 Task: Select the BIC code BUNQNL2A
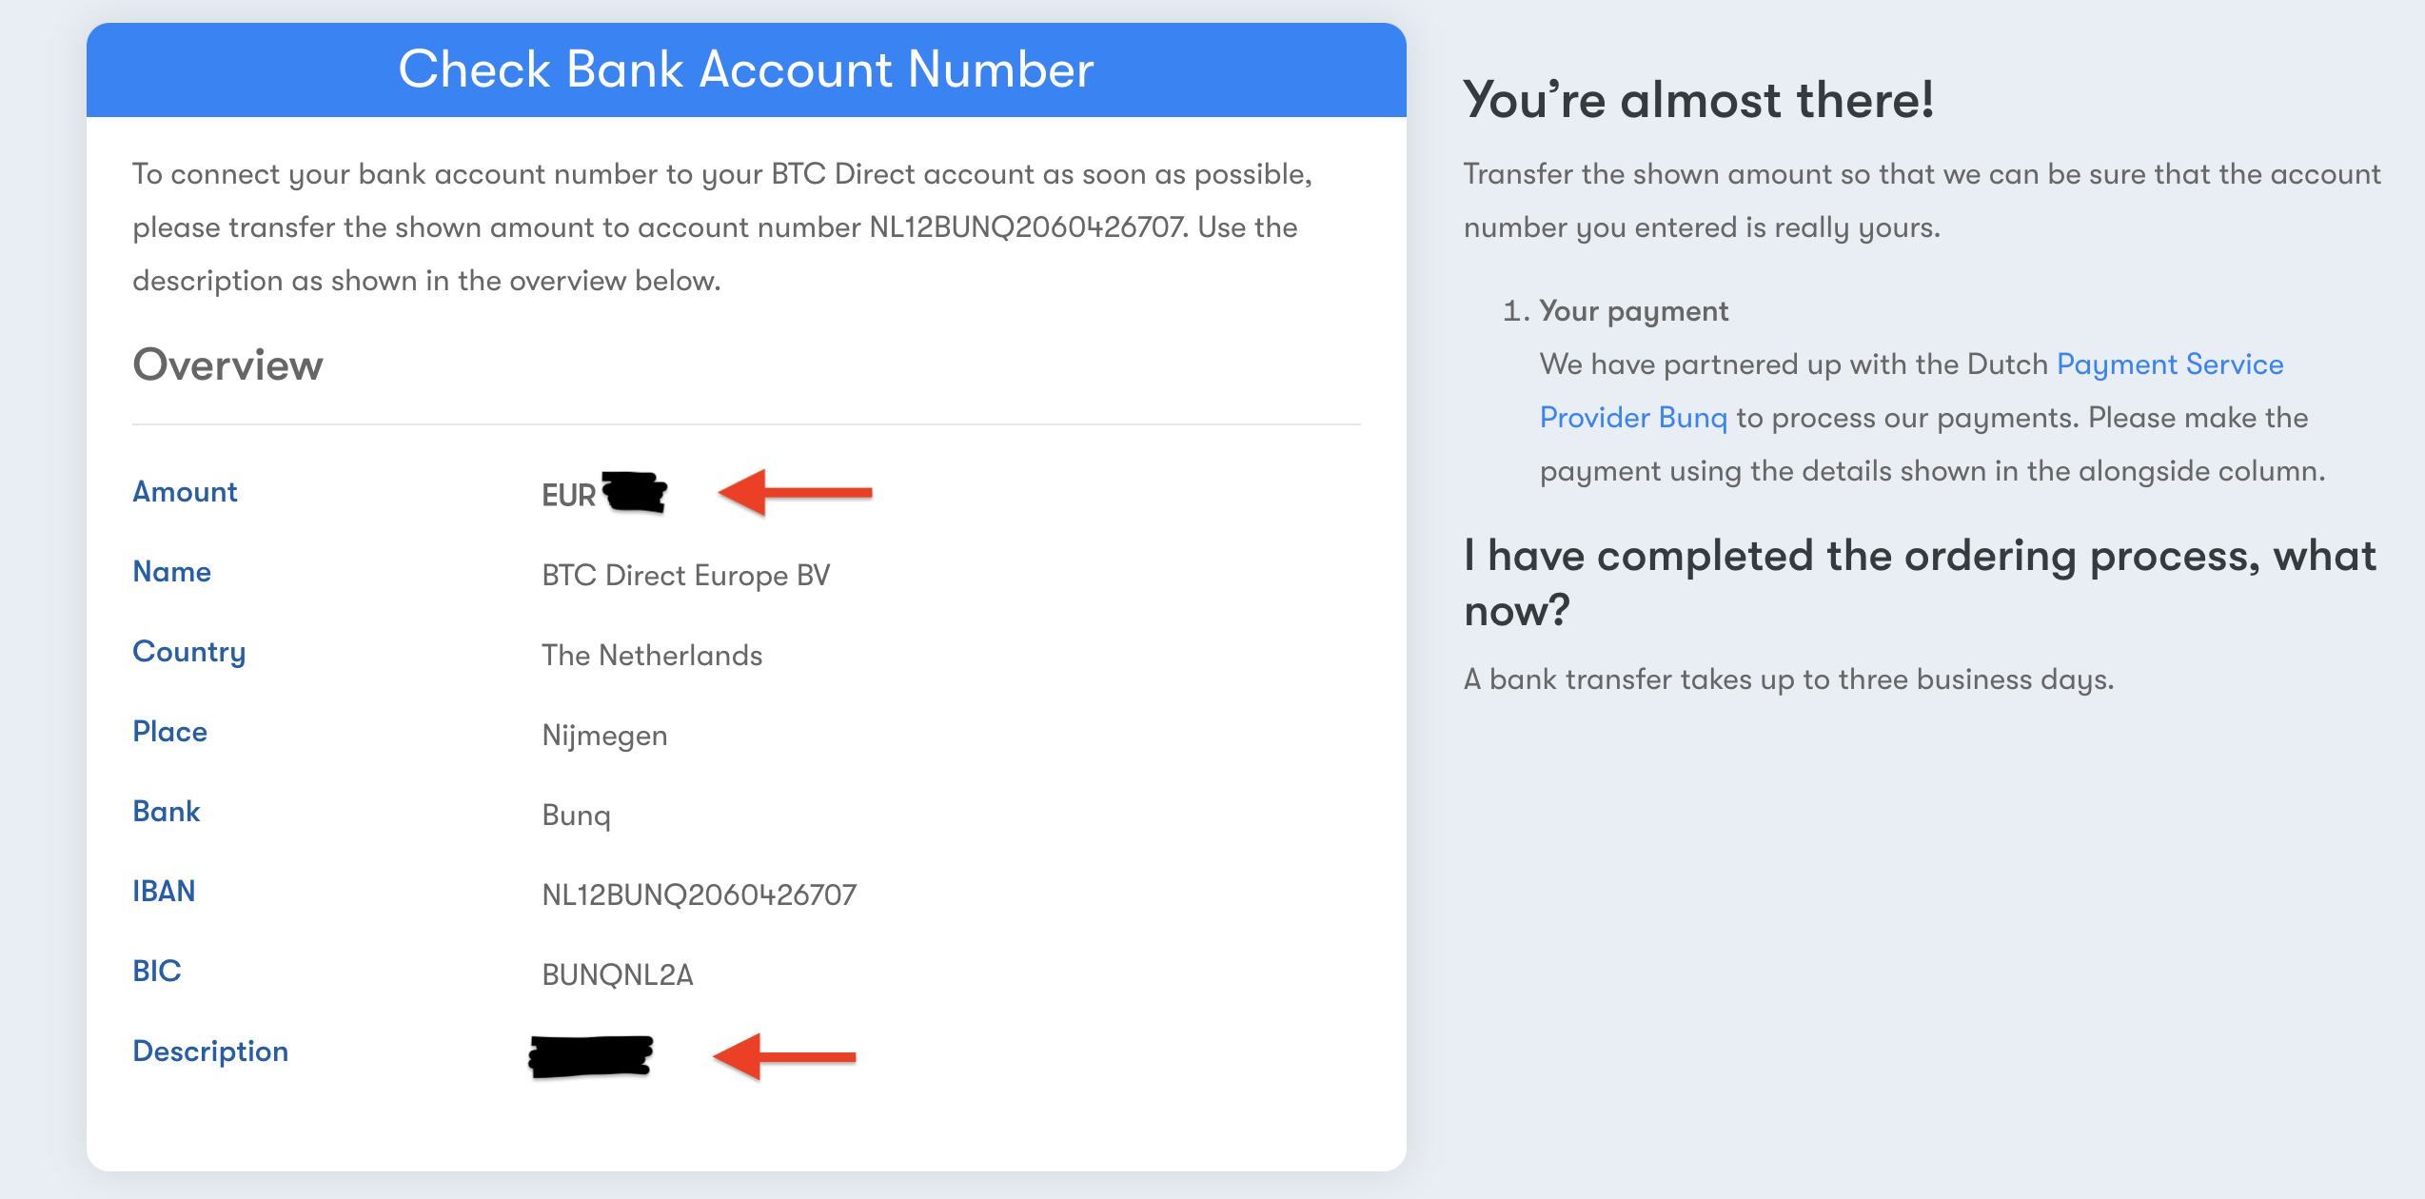(x=617, y=974)
